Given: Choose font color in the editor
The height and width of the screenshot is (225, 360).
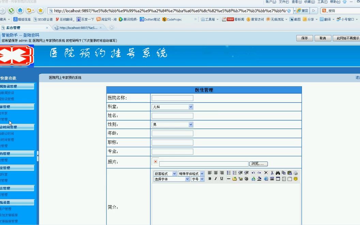Looking at the screenshot, I should pos(253,179).
